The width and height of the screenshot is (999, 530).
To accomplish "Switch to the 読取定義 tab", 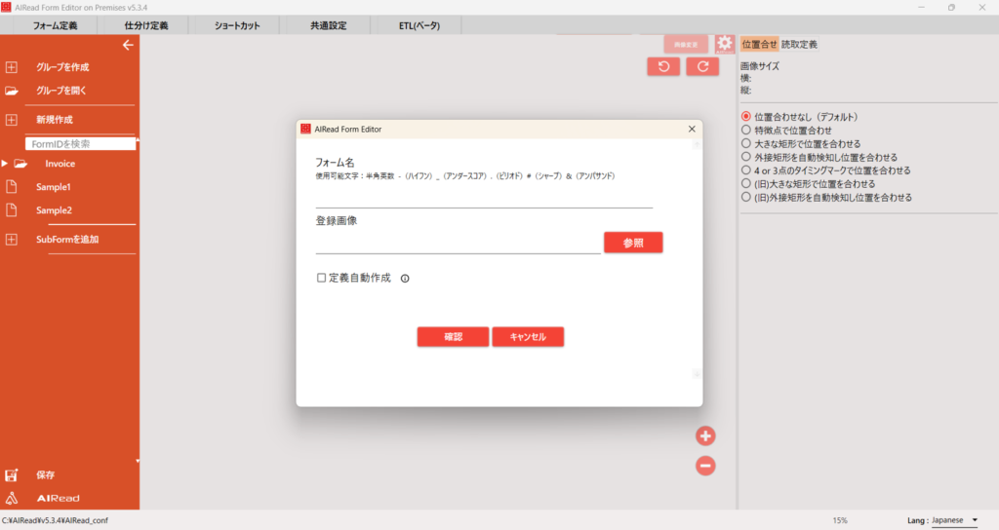I will click(x=799, y=45).
